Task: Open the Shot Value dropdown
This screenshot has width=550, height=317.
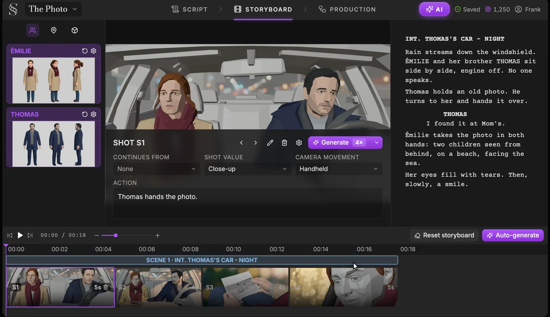Action: 247,169
